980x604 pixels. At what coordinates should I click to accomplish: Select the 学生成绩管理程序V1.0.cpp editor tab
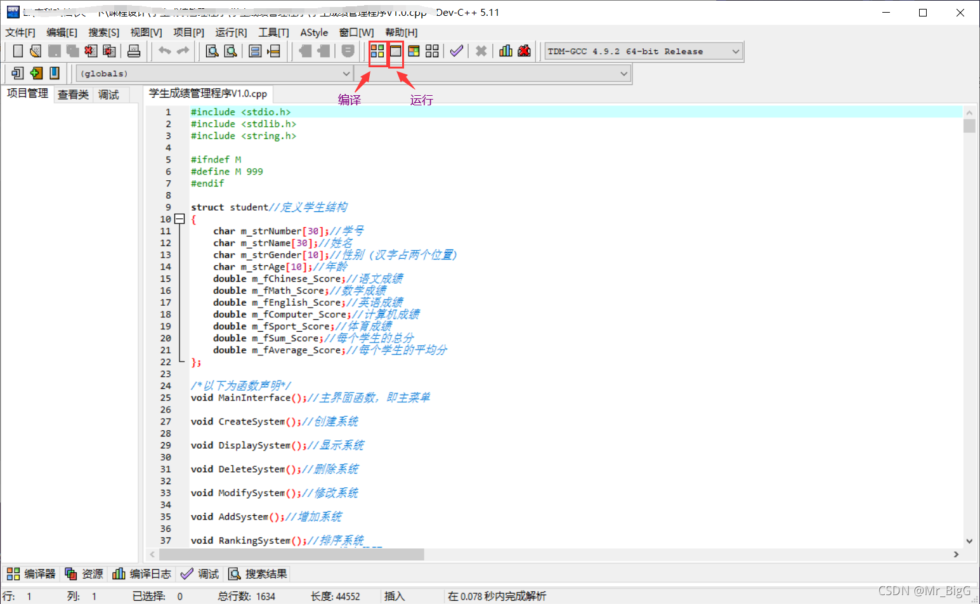[208, 94]
